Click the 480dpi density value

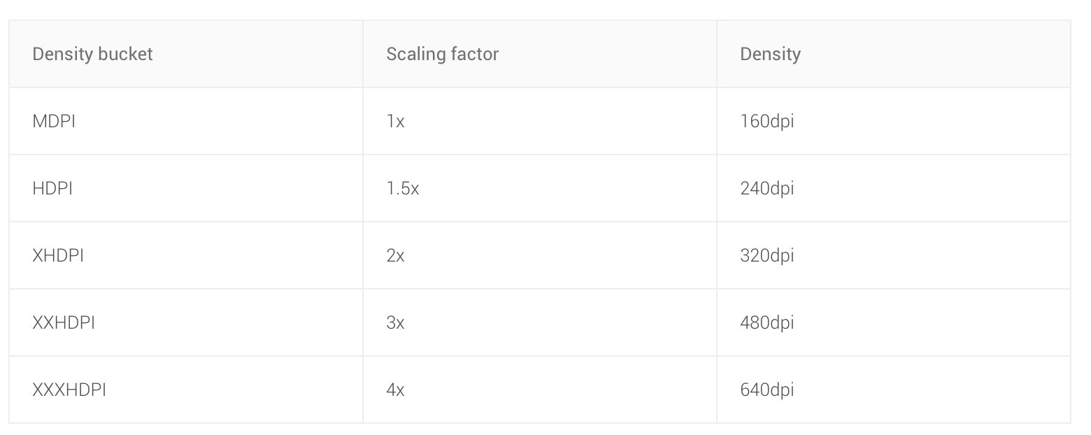767,322
